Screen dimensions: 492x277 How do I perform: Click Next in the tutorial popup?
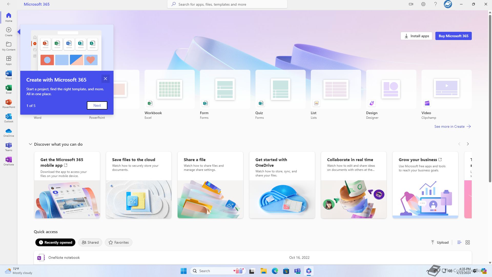click(97, 105)
